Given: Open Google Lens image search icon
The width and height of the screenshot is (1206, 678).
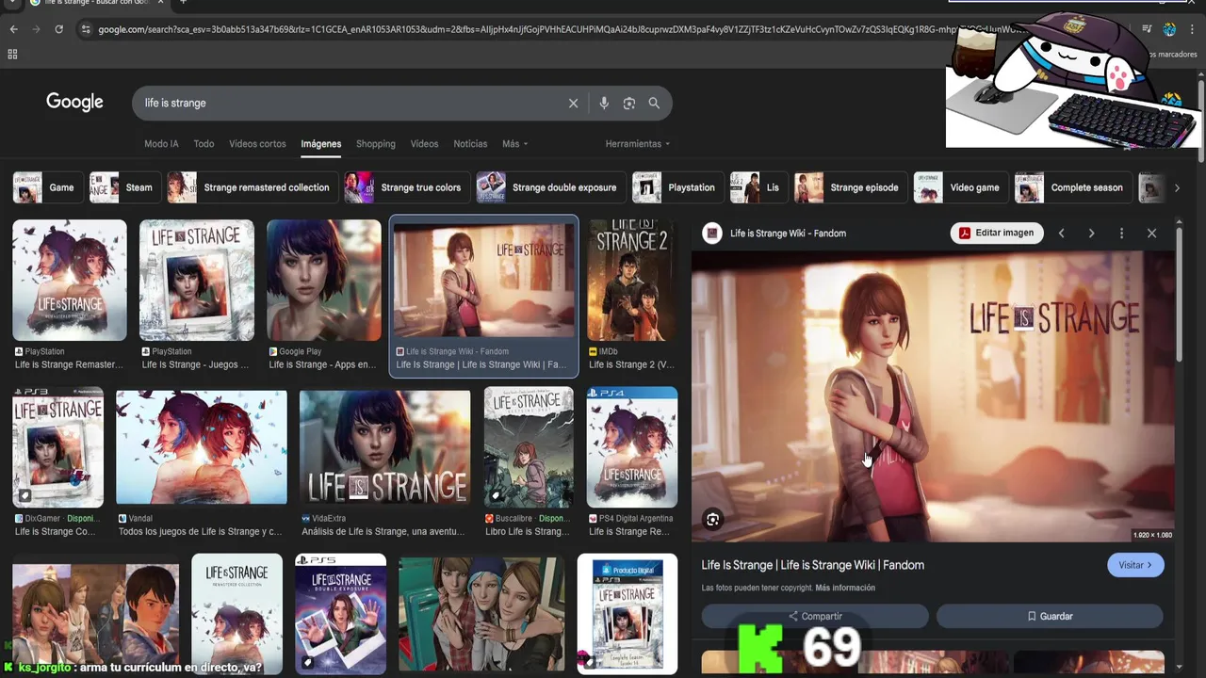Looking at the screenshot, I should (x=629, y=104).
